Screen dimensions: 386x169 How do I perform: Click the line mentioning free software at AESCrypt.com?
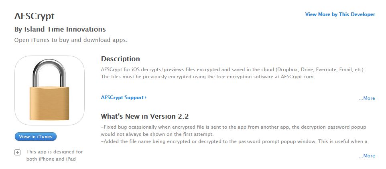tap(208, 77)
